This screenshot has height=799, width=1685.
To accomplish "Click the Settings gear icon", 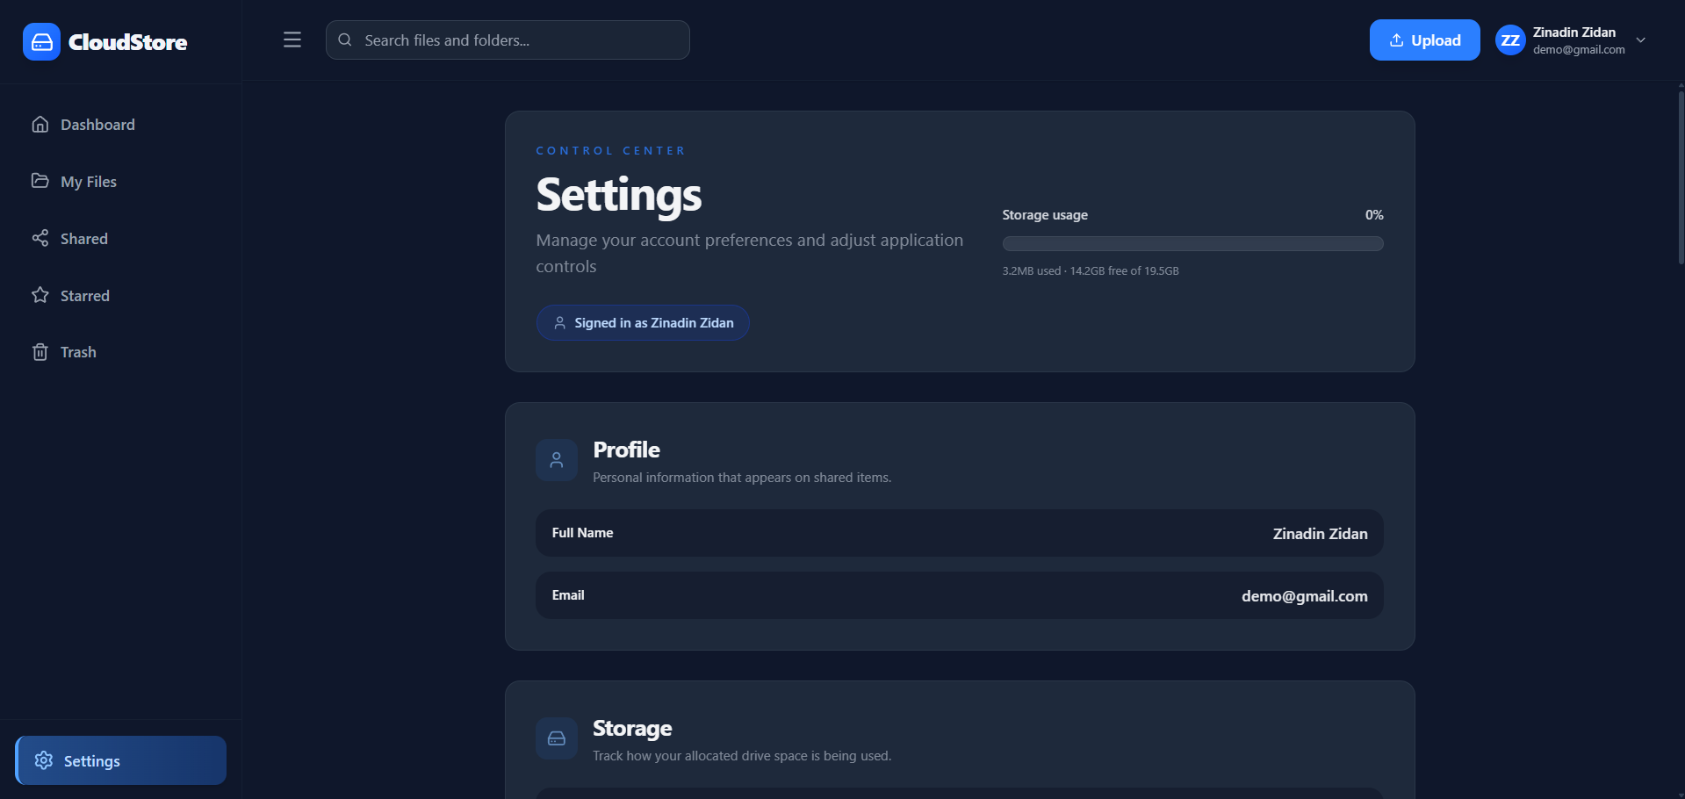I will click(44, 760).
